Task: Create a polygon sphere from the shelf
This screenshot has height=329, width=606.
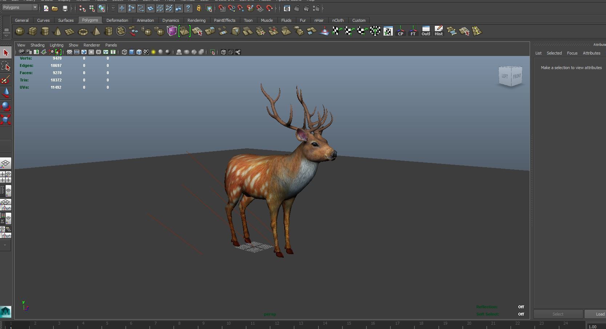Action: pyautogui.click(x=20, y=31)
